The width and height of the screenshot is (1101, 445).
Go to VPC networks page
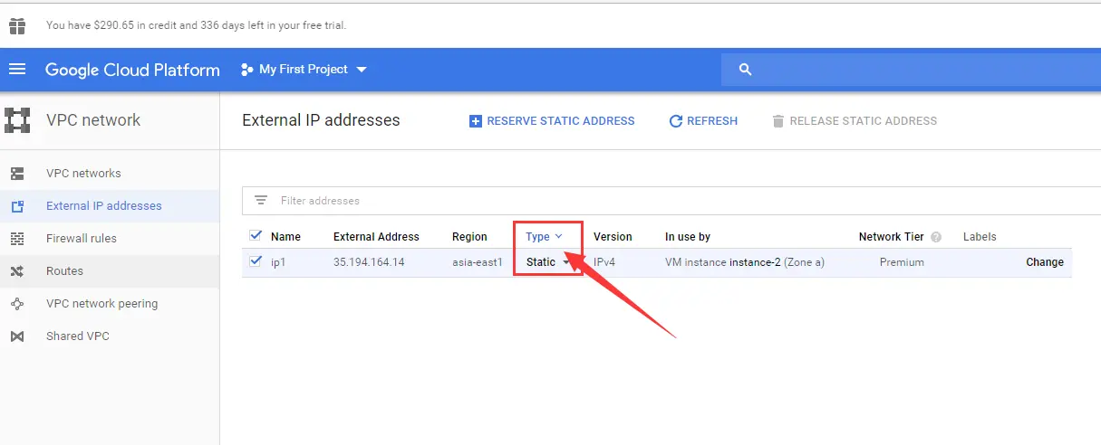(x=83, y=174)
